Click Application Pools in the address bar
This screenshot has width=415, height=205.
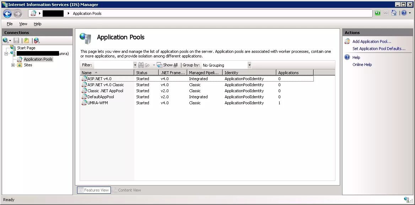87,13
